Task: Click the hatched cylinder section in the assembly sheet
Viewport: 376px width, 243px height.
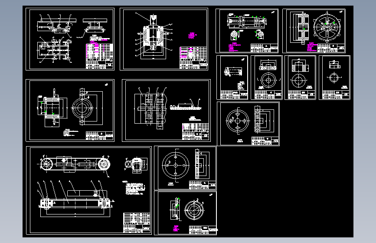Action: pyautogui.click(x=153, y=36)
